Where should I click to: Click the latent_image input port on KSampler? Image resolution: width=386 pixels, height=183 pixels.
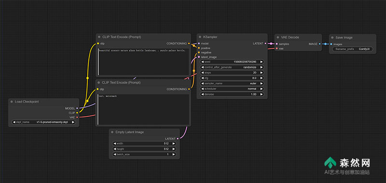coord(199,57)
